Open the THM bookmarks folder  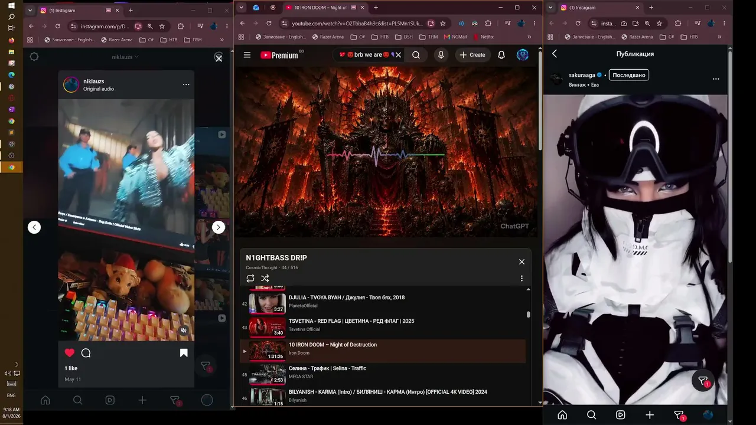click(x=428, y=37)
